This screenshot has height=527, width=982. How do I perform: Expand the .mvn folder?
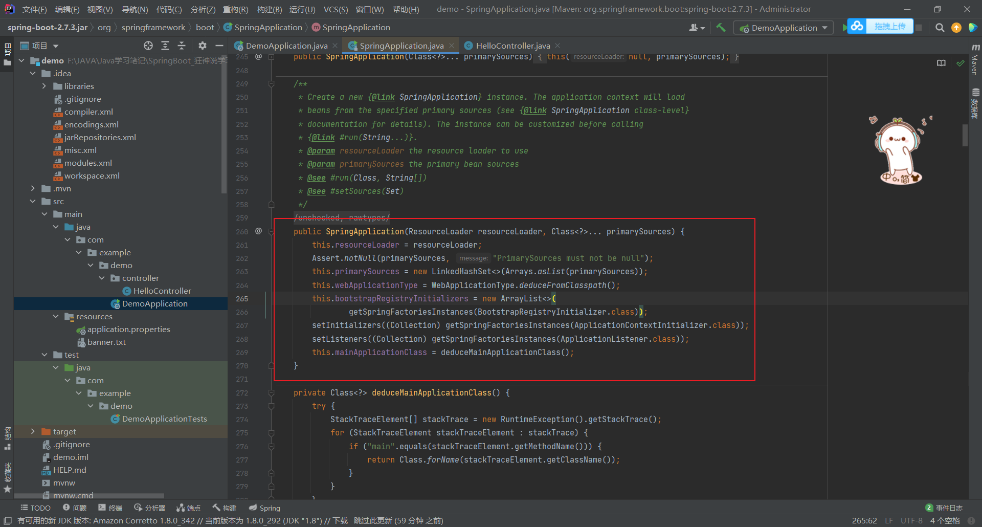tap(33, 188)
